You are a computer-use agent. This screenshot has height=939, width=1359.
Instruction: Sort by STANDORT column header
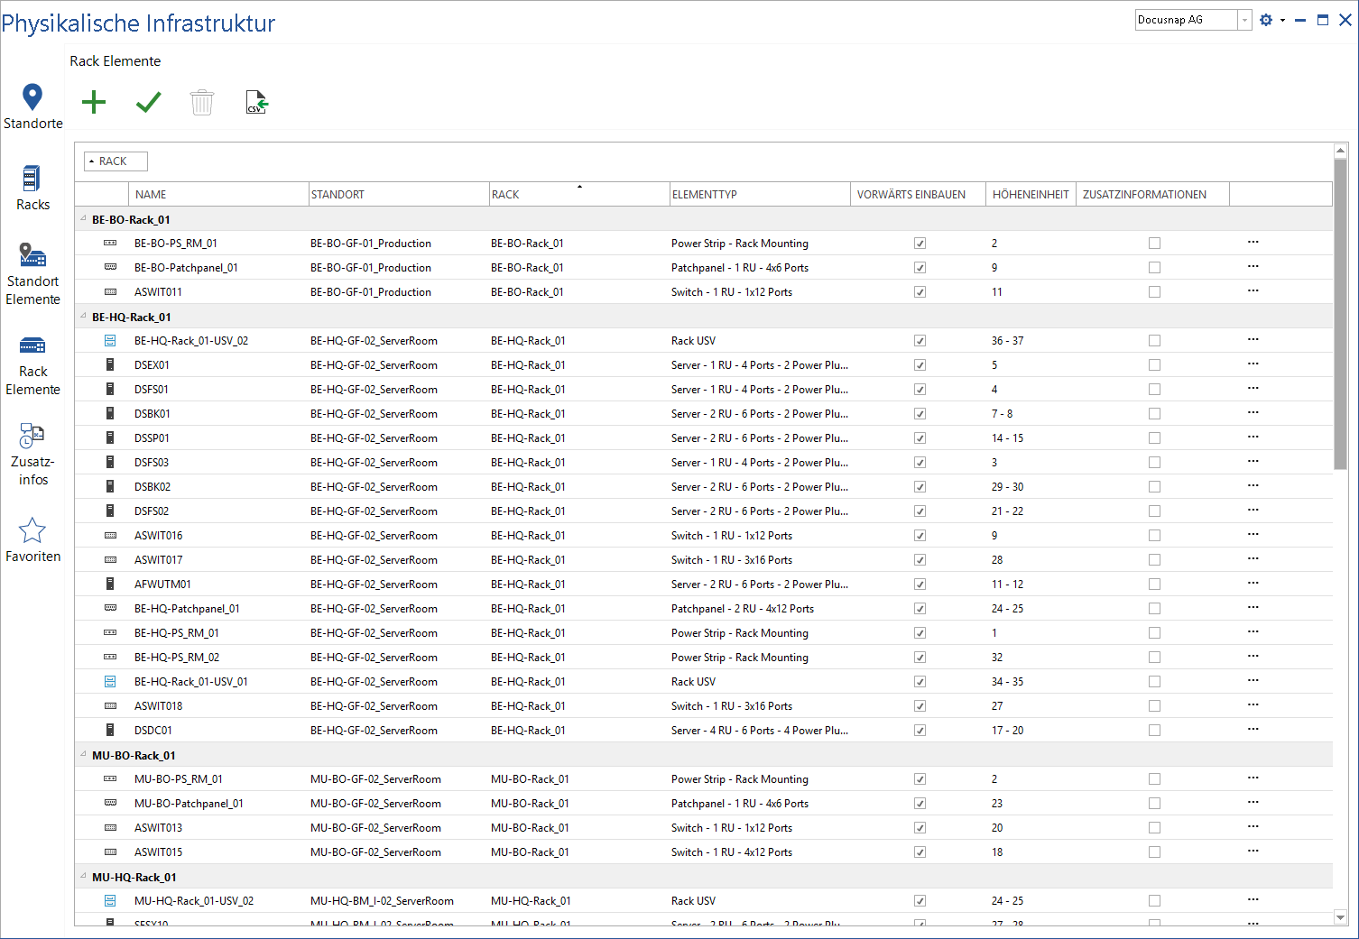tap(399, 194)
